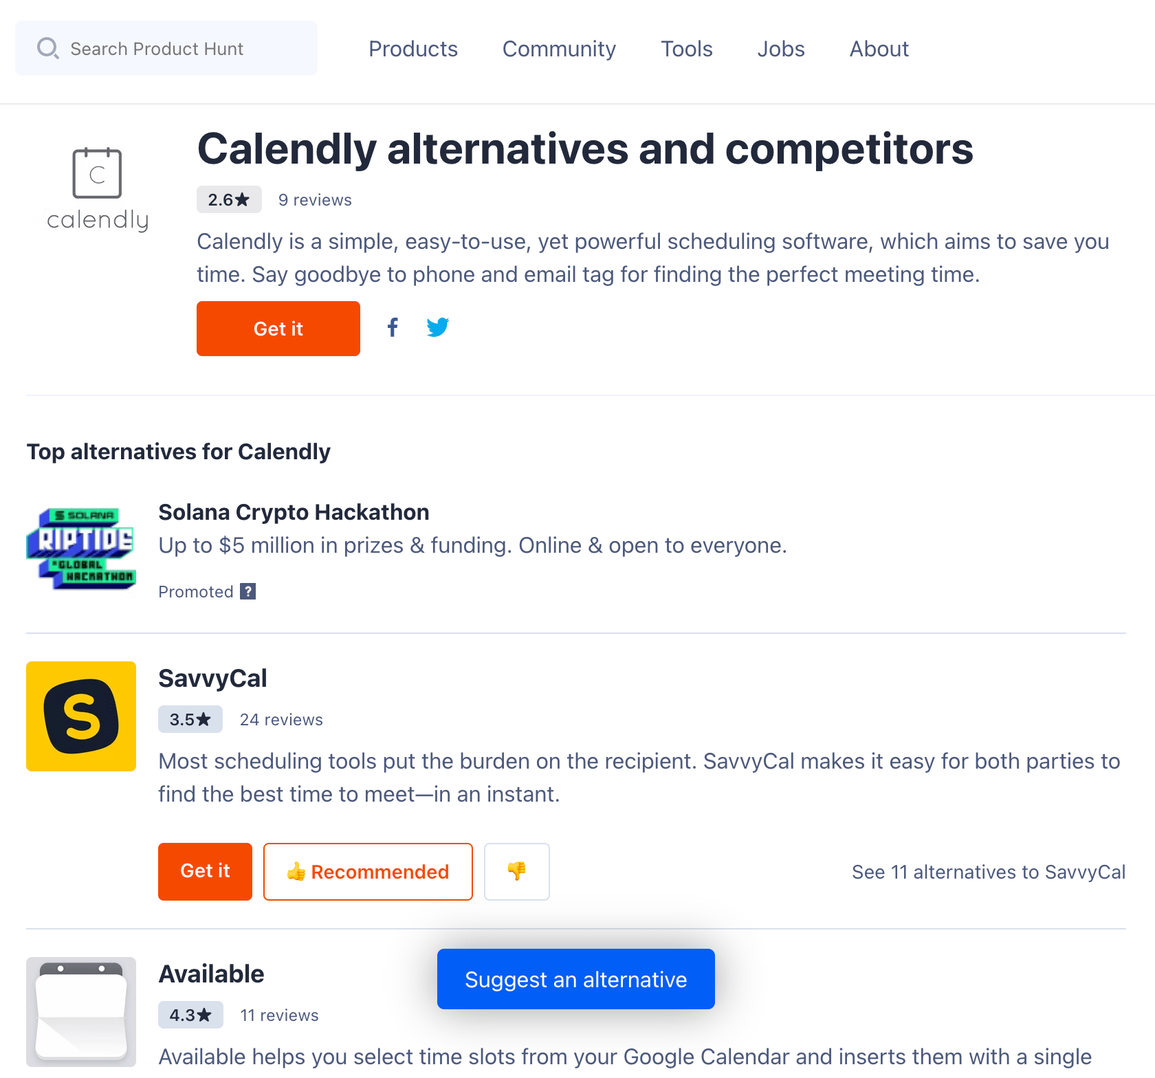Open the Available calendar app icon
Image resolution: width=1155 pixels, height=1078 pixels.
coord(81,1012)
